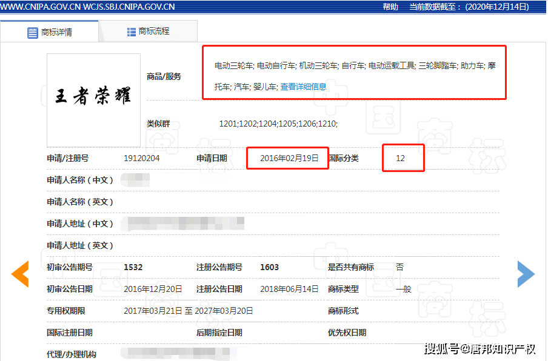Click the 申请人名称（中文） label
This screenshot has height=361, width=548.
(80, 180)
